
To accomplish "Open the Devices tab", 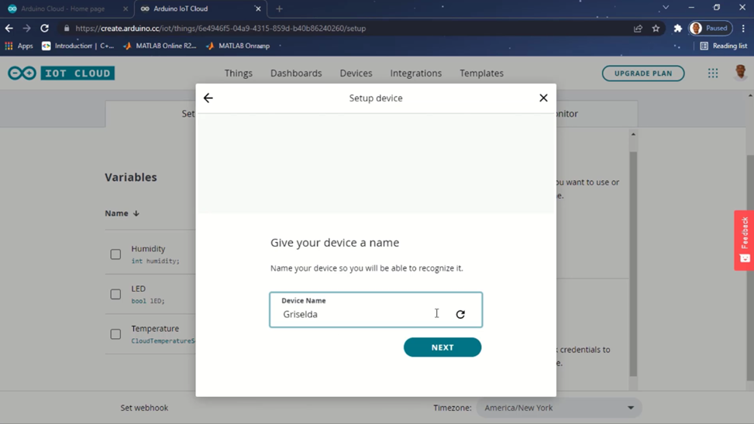I will click(356, 73).
